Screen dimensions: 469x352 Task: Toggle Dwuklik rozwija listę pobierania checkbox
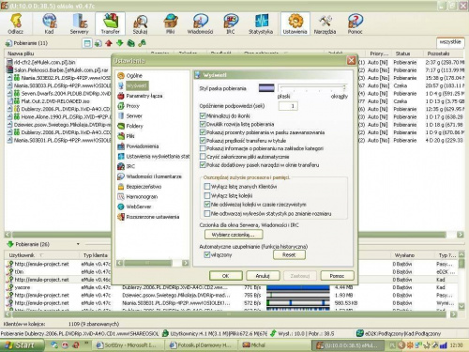coord(203,124)
